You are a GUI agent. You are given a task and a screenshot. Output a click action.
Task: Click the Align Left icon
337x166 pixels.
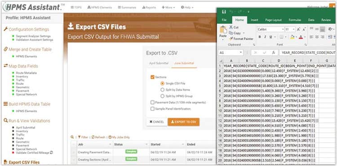312,37
